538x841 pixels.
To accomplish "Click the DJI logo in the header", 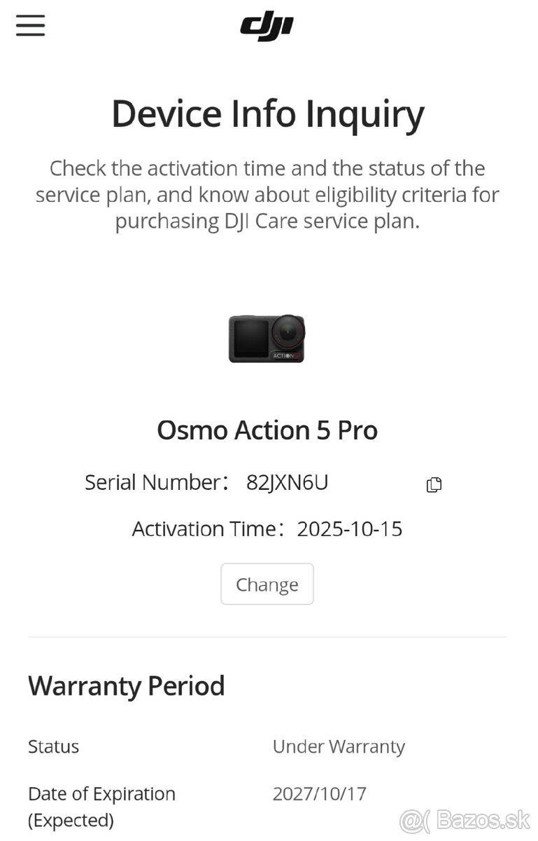I will click(269, 23).
